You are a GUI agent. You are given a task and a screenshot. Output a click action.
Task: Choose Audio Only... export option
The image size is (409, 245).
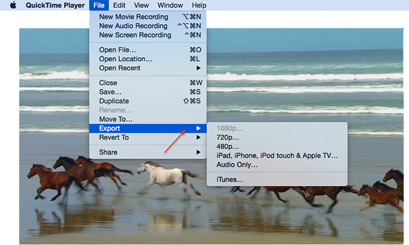click(277, 165)
